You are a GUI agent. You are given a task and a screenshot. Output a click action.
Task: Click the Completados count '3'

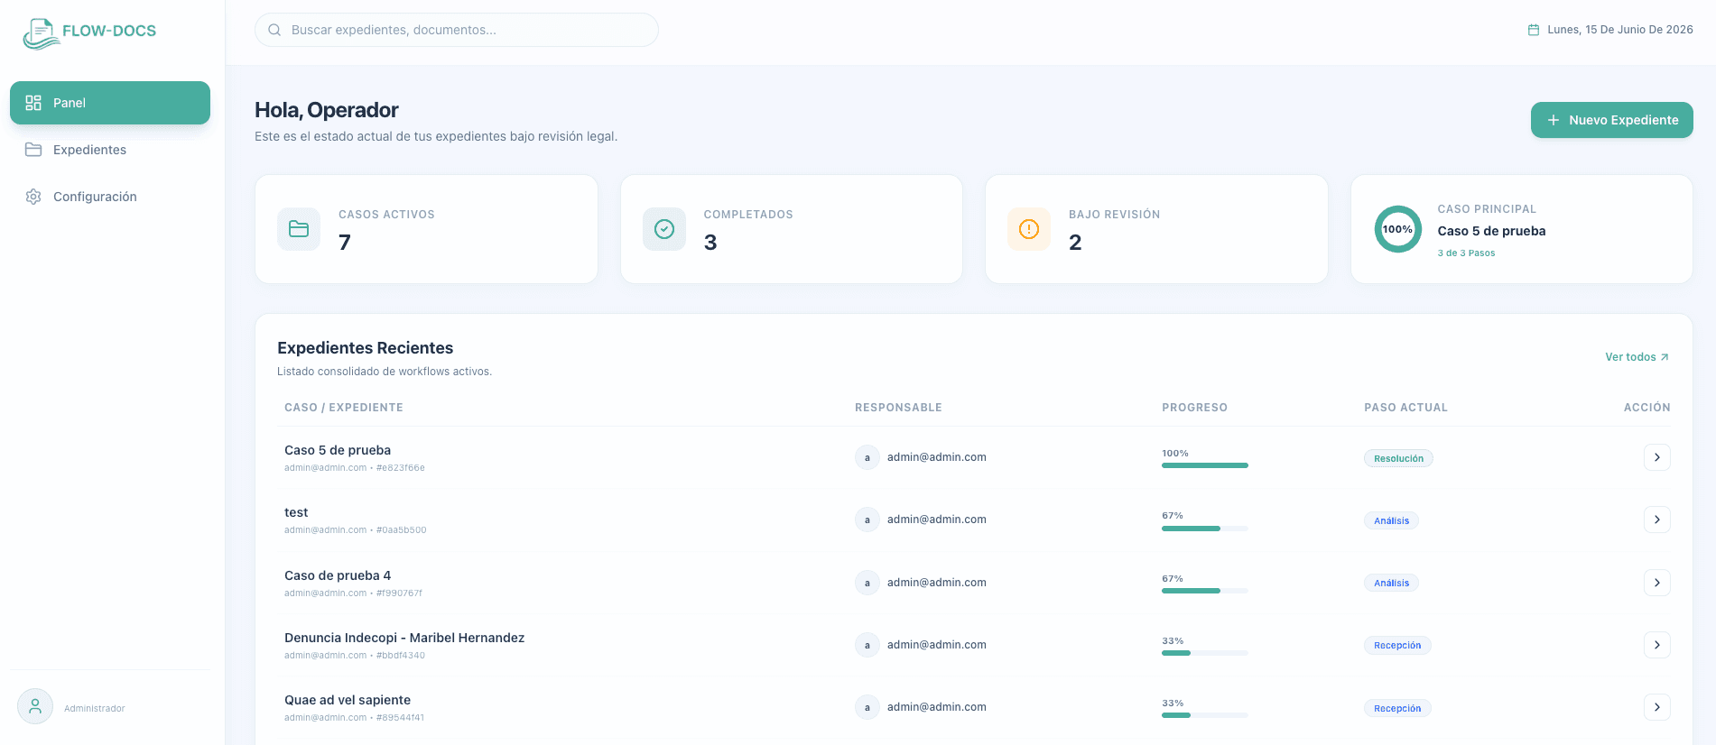[x=710, y=243]
